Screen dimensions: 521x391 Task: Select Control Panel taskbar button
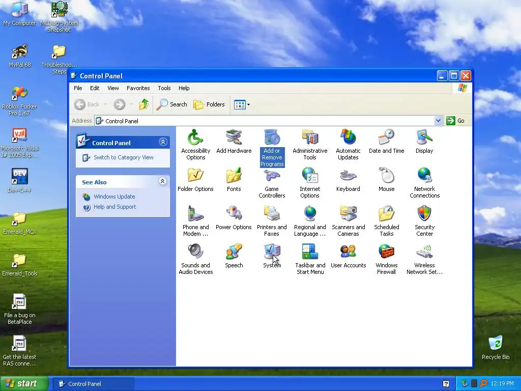pyautogui.click(x=94, y=384)
